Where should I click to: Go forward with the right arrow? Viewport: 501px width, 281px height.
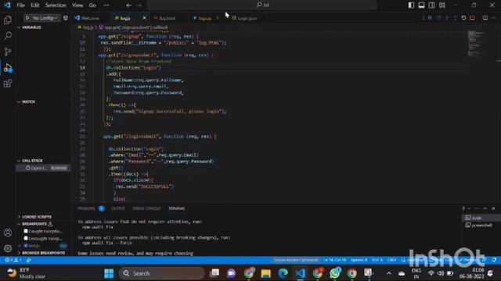coord(139,5)
